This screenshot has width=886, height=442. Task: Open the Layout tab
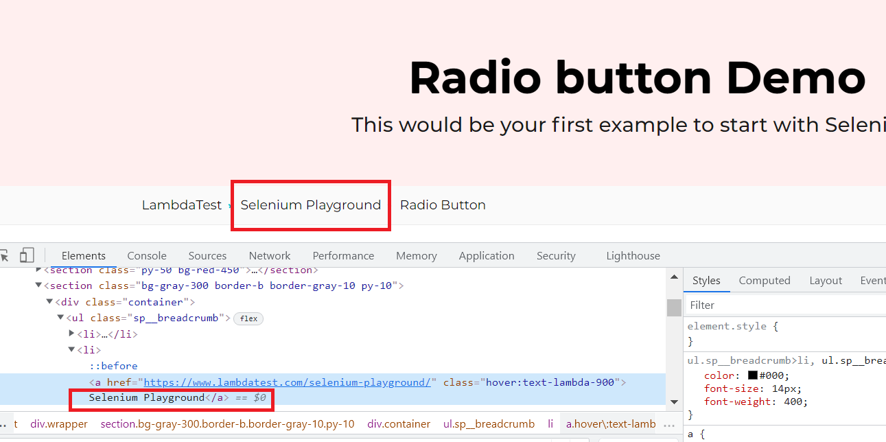(x=826, y=280)
